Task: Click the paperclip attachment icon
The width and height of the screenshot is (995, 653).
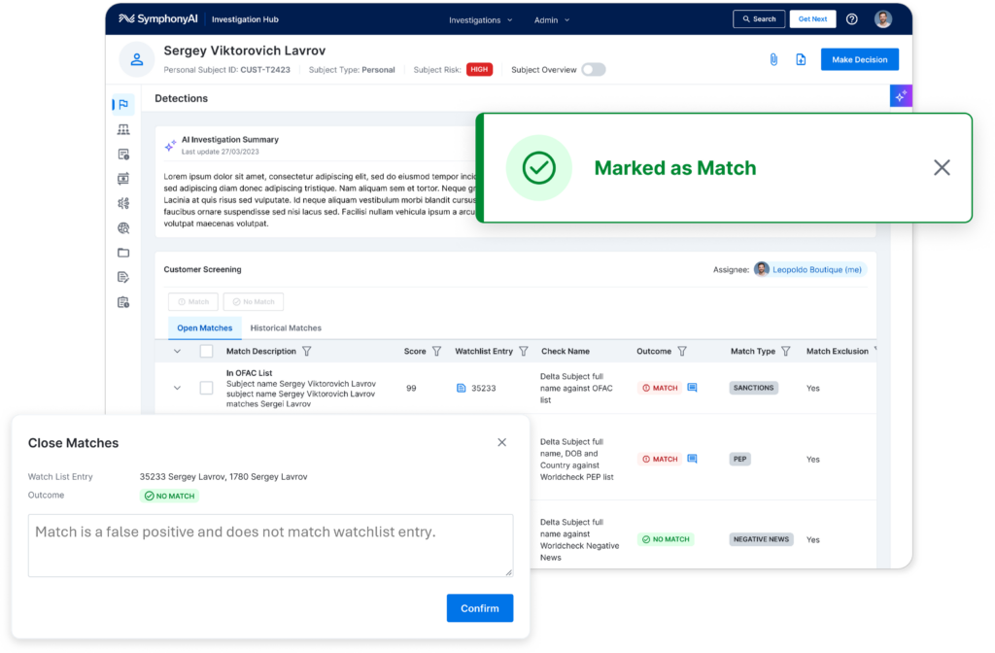Action: (x=772, y=59)
